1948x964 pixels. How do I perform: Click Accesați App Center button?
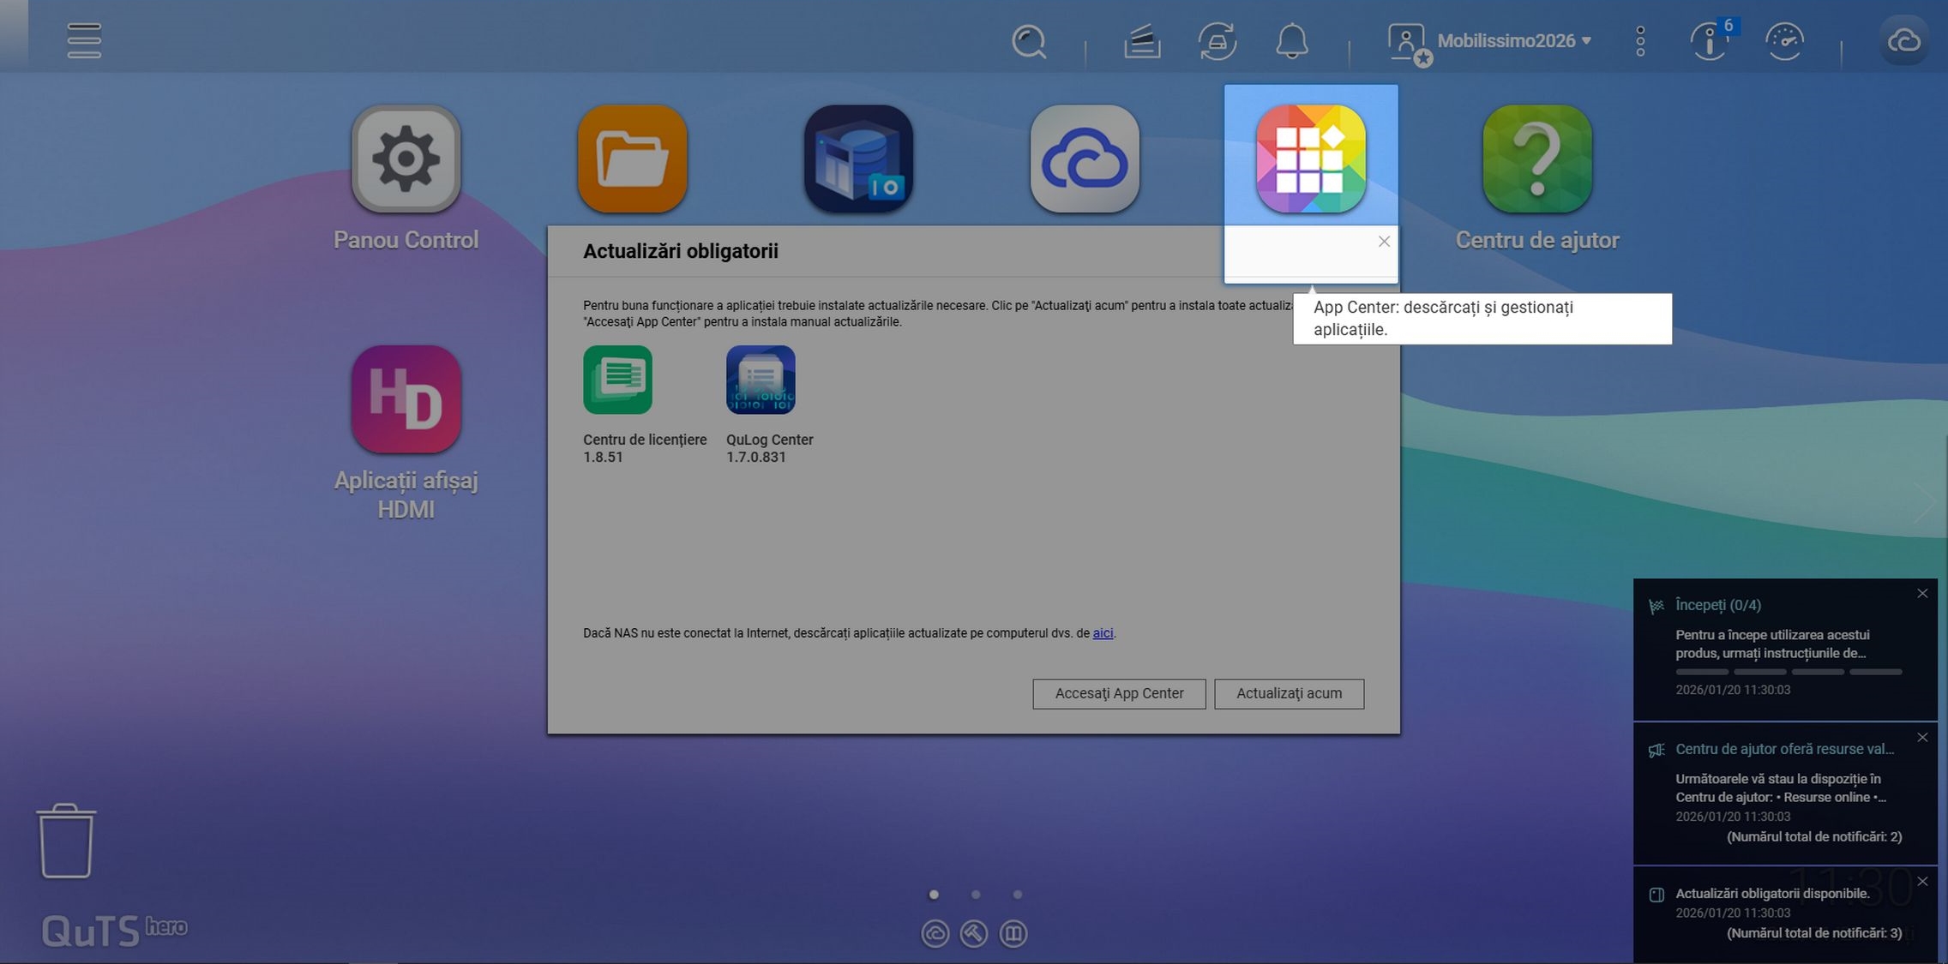[1119, 693]
